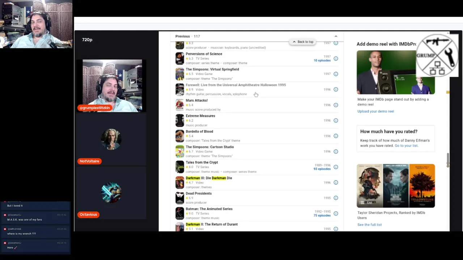Select the grumplestiltzkin video feed tile
Image resolution: width=463 pixels, height=260 pixels.
pos(112,86)
